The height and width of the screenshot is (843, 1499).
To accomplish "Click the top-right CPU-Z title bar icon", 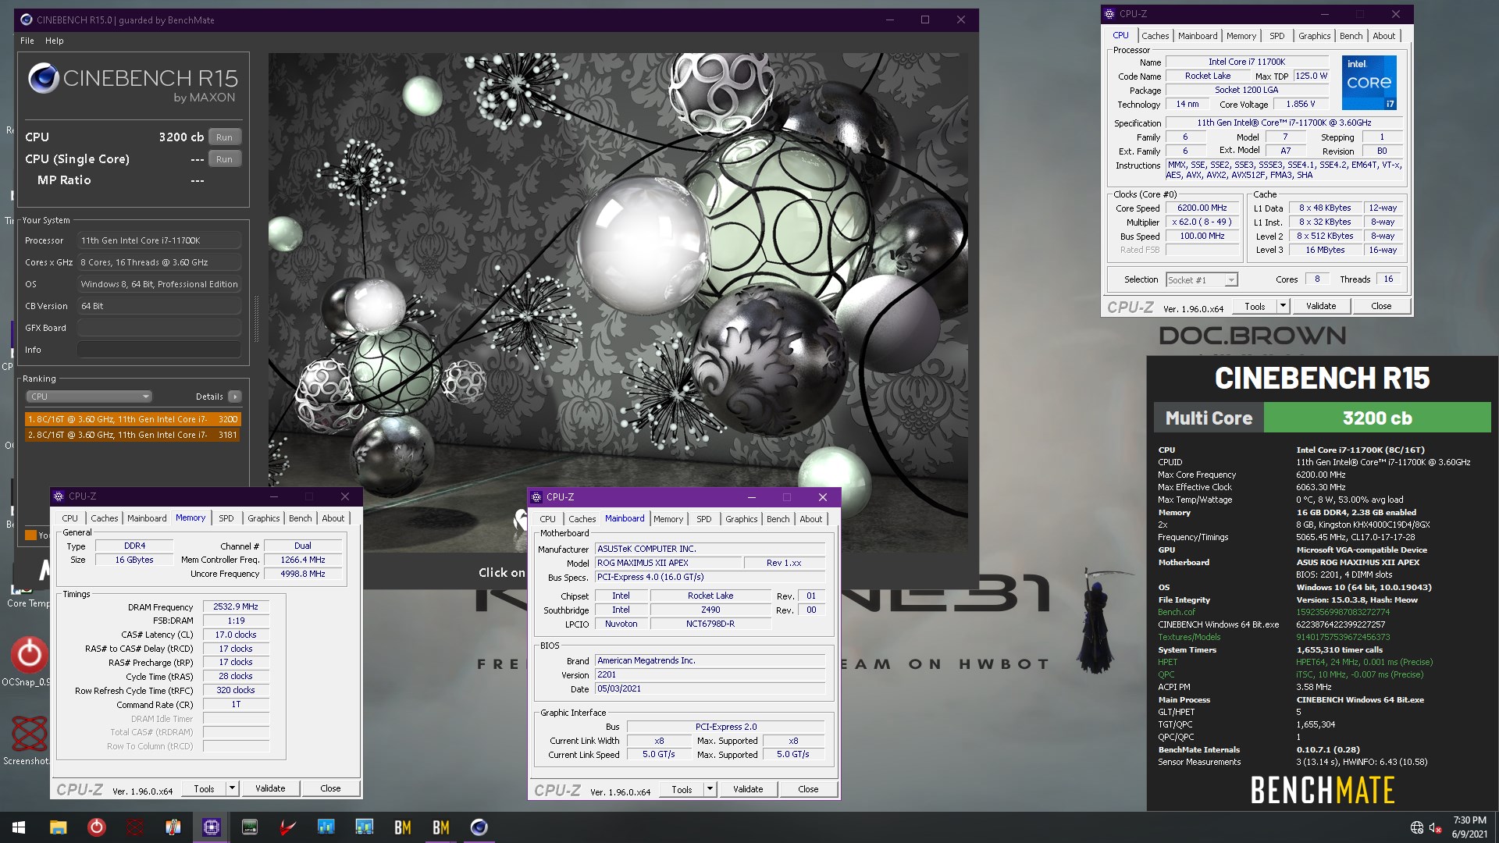I will click(x=1109, y=13).
